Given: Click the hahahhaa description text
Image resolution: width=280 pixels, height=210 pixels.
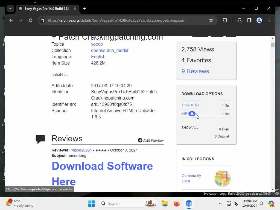Looking at the screenshot, I should 60,75.
